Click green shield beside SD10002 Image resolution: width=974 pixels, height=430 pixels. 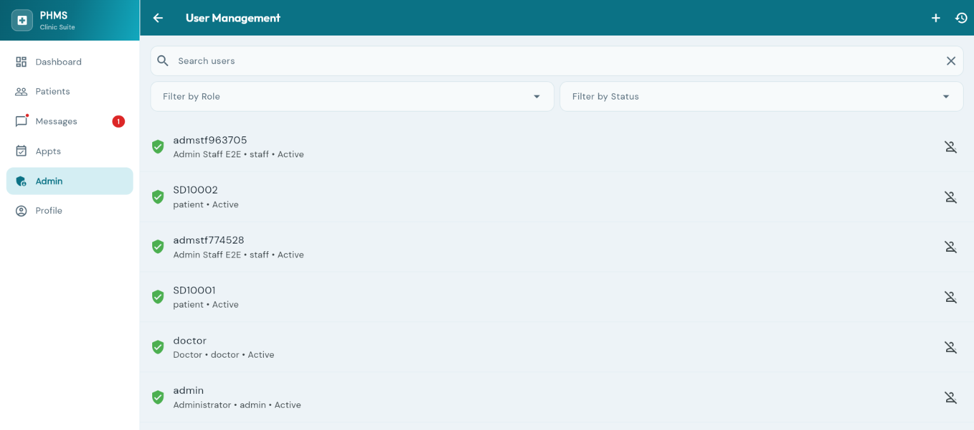coord(158,197)
